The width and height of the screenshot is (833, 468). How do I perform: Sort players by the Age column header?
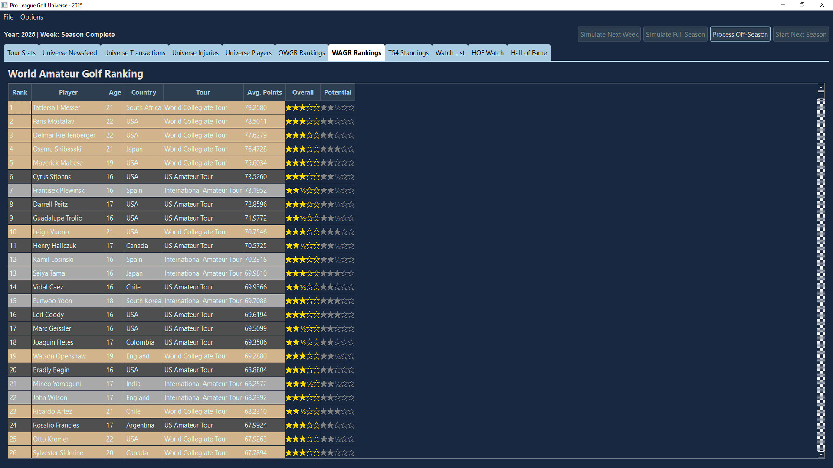point(115,92)
